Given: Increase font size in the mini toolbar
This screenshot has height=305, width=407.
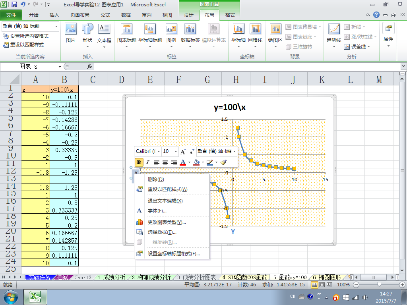Looking at the screenshot, I should click(183, 151).
